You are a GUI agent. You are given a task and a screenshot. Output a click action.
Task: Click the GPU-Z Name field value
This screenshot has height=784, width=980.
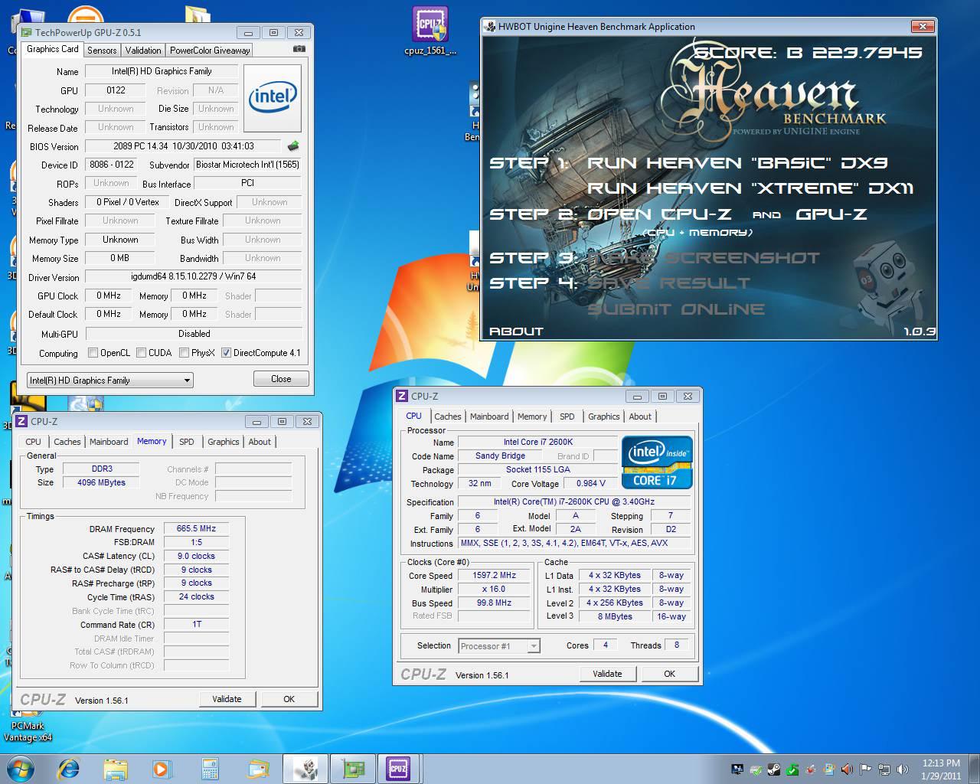pyautogui.click(x=162, y=71)
